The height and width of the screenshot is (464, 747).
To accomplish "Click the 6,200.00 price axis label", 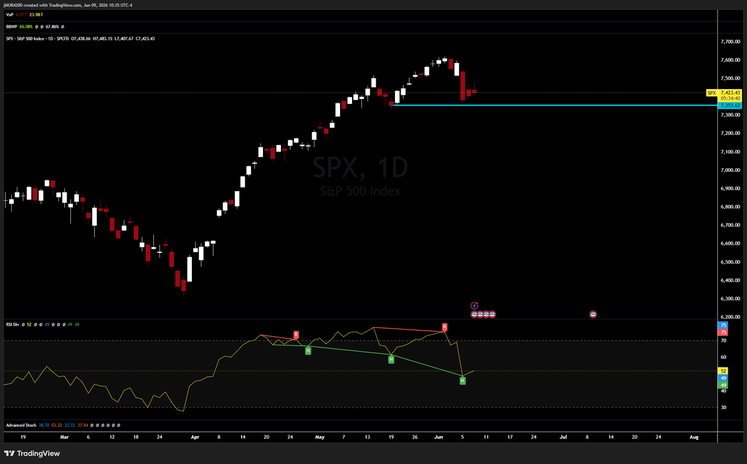I will (x=730, y=317).
